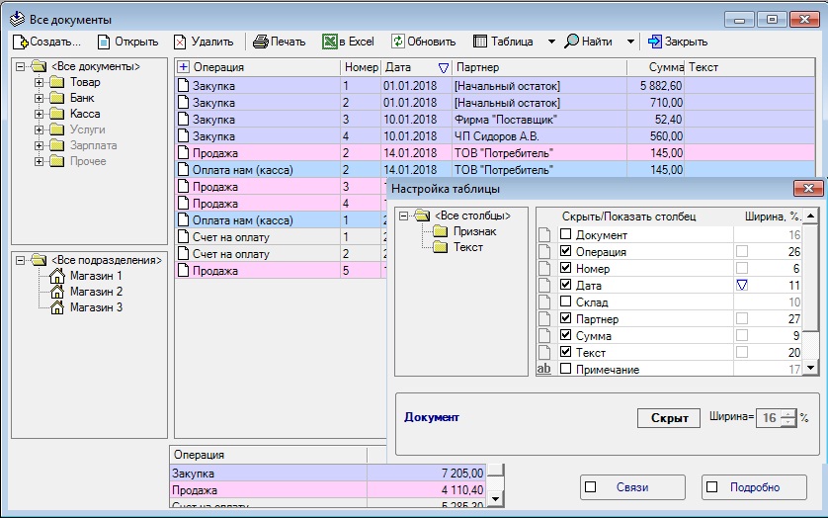Click the Открыть (Open) document icon
The width and height of the screenshot is (828, 518).
click(103, 42)
